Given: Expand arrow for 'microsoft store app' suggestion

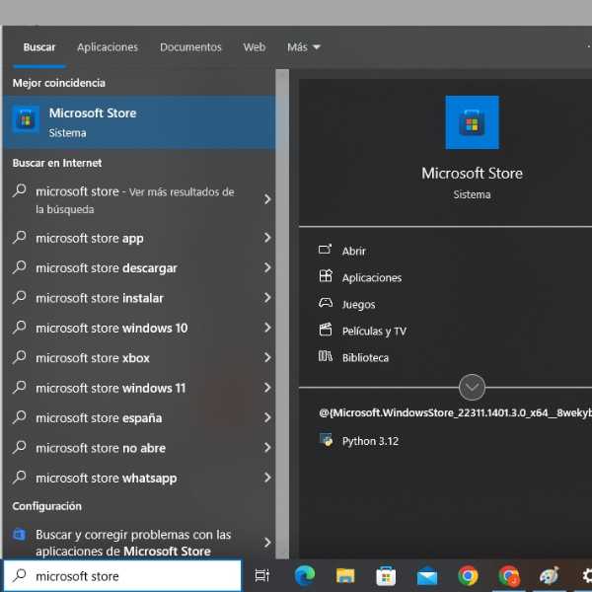Looking at the screenshot, I should click(267, 238).
